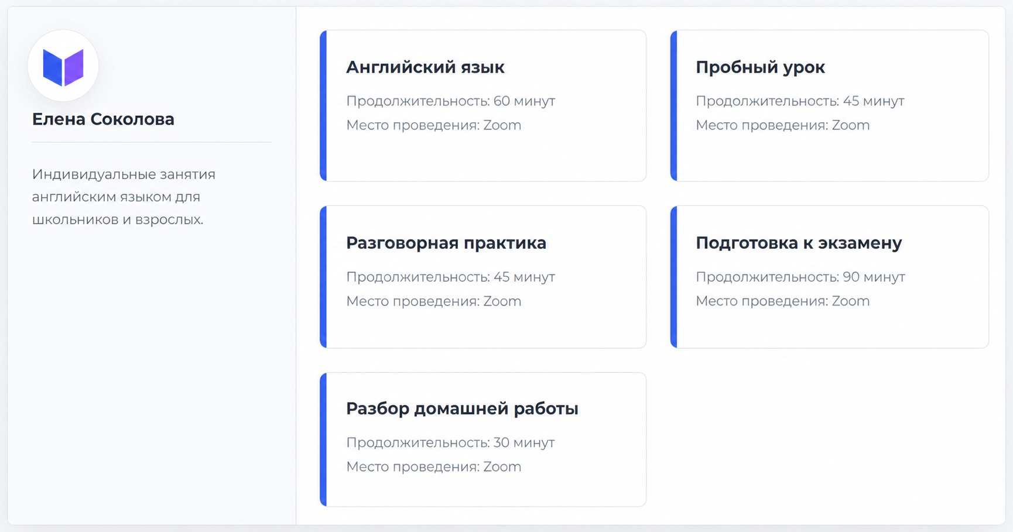1013x532 pixels.
Task: Select the Разговорная практика event card
Action: [x=483, y=277]
